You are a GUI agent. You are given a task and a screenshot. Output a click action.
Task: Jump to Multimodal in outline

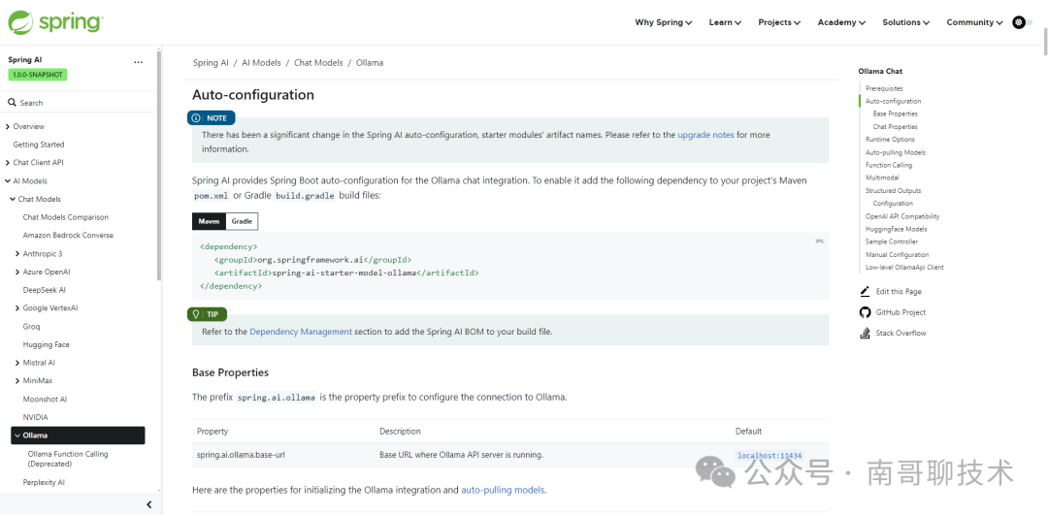pyautogui.click(x=882, y=177)
